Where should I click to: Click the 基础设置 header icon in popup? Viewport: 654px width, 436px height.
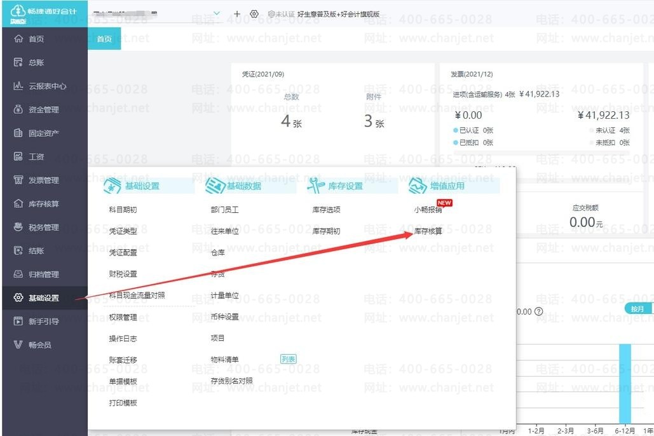[112, 186]
